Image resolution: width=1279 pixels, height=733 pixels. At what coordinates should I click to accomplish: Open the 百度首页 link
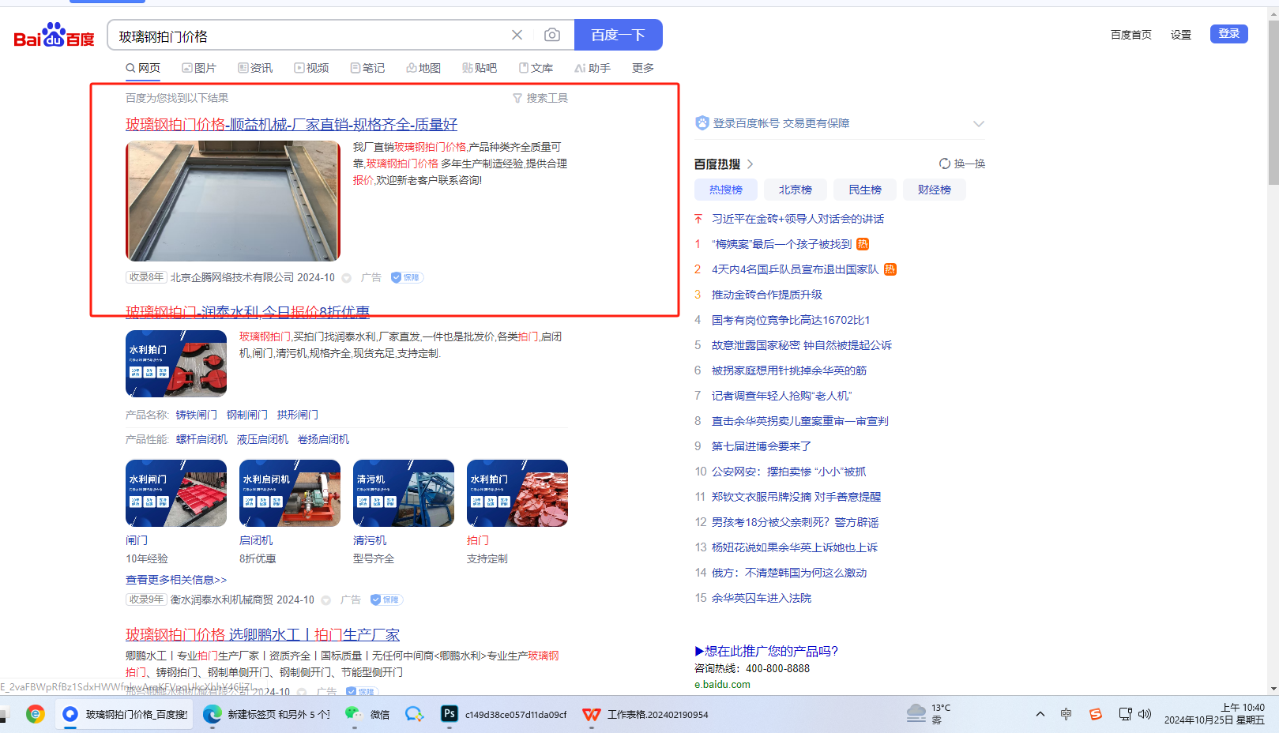click(x=1131, y=35)
